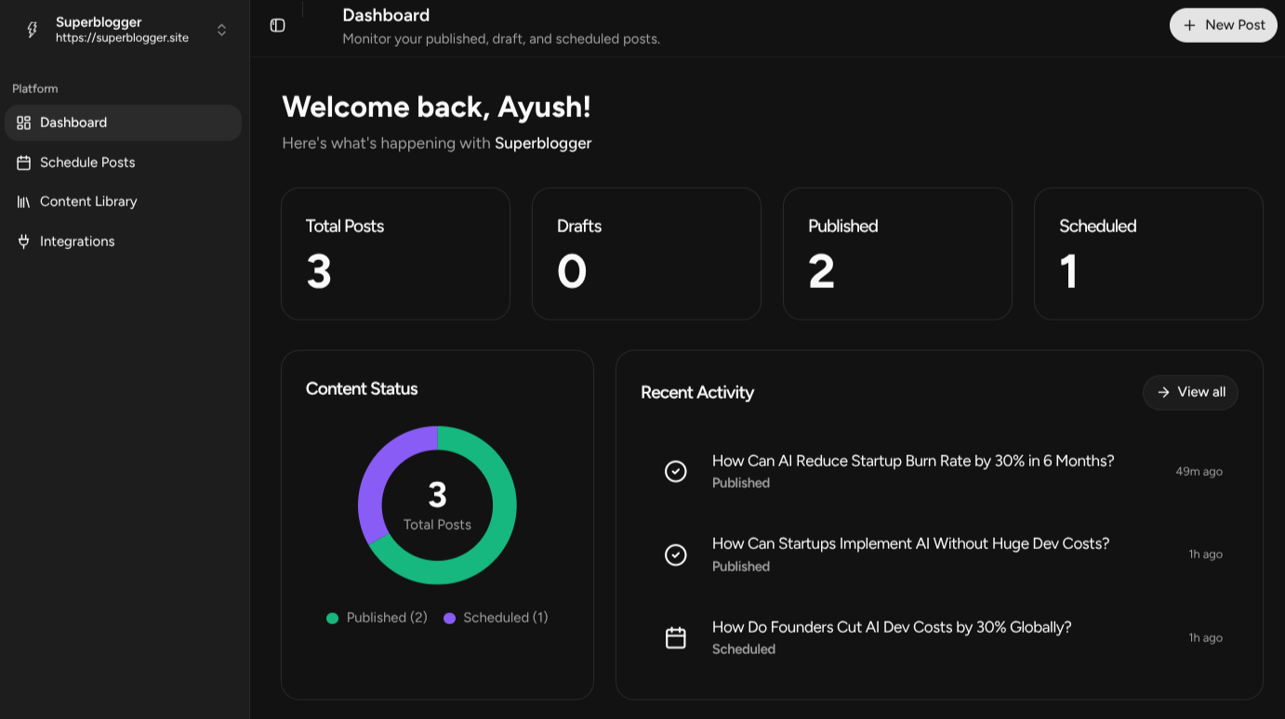Open "How Do Founders Cut AI Dev Costs" post
Screen dimensions: 1285x719
[891, 627]
